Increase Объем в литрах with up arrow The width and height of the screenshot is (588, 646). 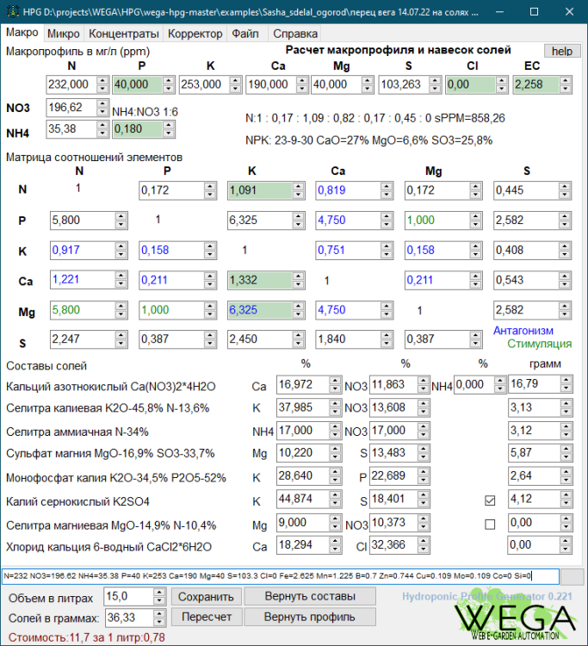pyautogui.click(x=159, y=592)
